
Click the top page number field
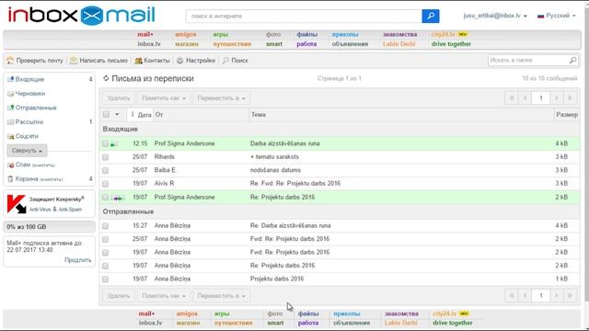pos(541,98)
